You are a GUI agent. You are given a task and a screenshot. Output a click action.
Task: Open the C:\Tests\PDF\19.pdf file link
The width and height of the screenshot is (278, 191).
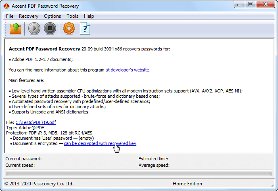[36, 122]
